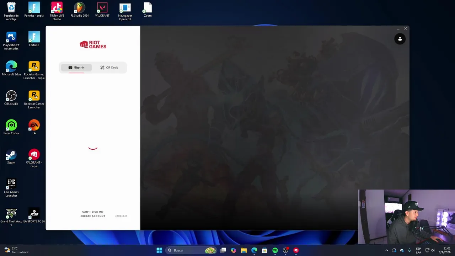Select the PlayStation Accessories desktop icon
Screen dimensions: 455x256
tap(11, 41)
